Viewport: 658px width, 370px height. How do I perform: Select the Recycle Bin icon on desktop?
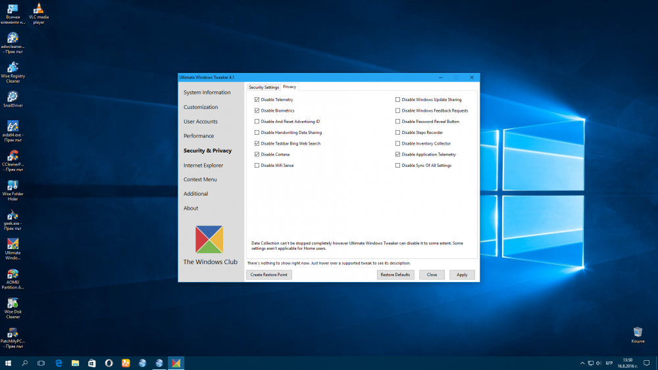pyautogui.click(x=638, y=335)
